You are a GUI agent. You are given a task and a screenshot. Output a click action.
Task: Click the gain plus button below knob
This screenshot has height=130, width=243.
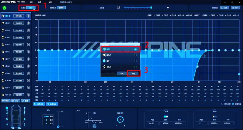click(125, 126)
